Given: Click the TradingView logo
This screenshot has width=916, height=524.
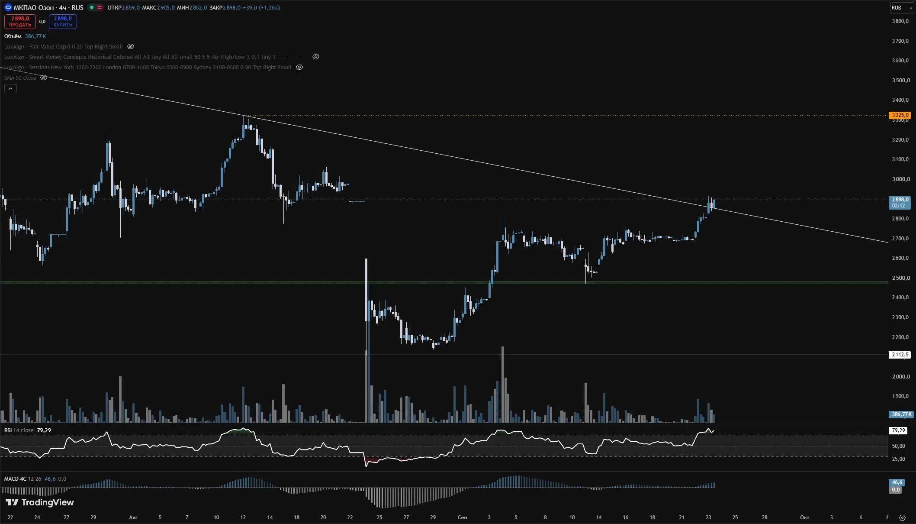Looking at the screenshot, I should 40,502.
